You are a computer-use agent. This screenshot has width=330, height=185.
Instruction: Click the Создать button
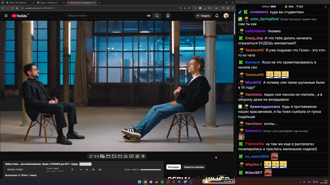click(203, 16)
